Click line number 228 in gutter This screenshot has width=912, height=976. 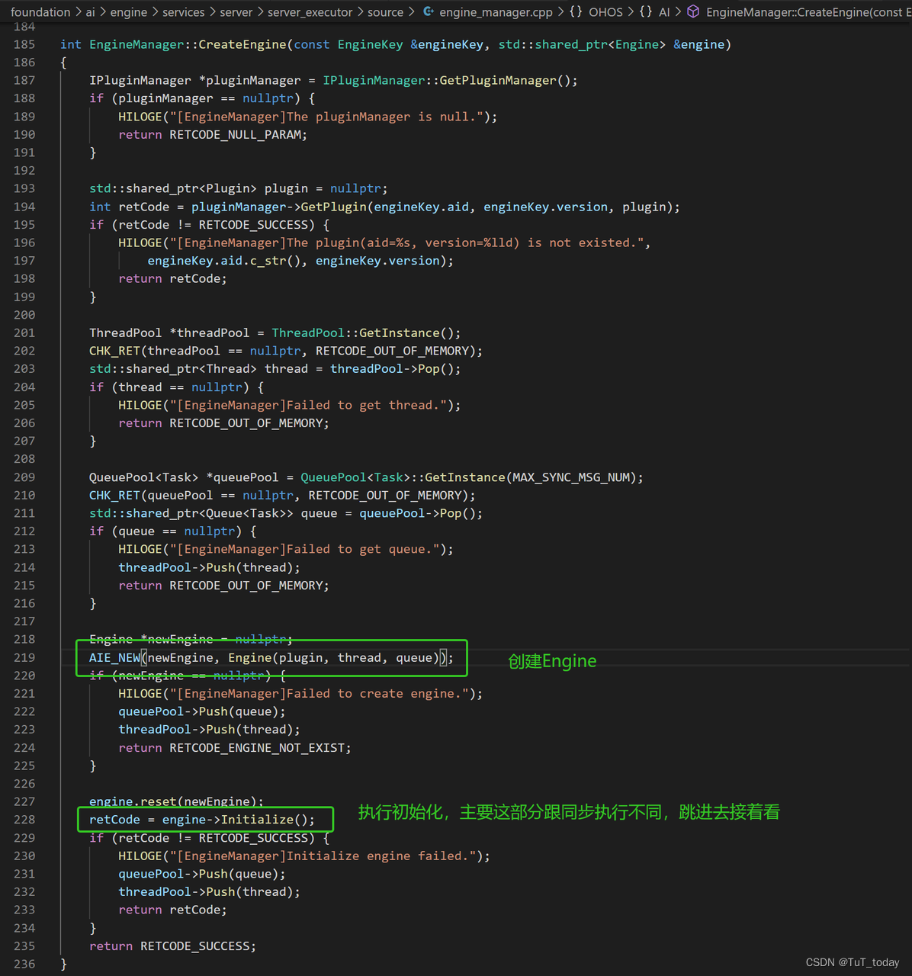pos(24,820)
